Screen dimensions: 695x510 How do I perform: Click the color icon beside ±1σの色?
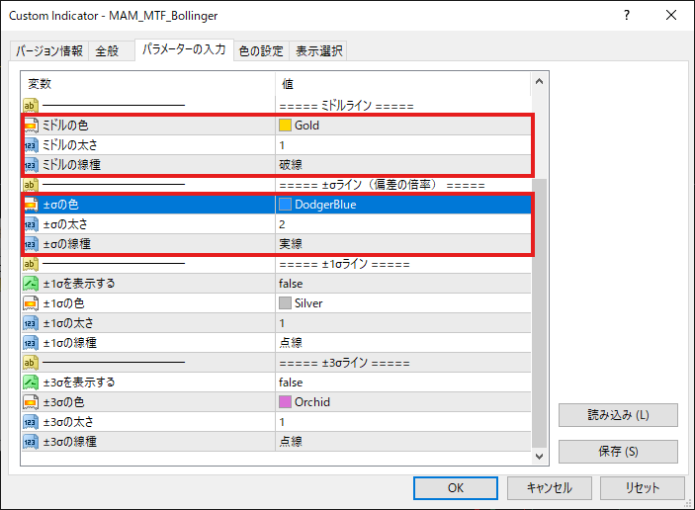31,303
